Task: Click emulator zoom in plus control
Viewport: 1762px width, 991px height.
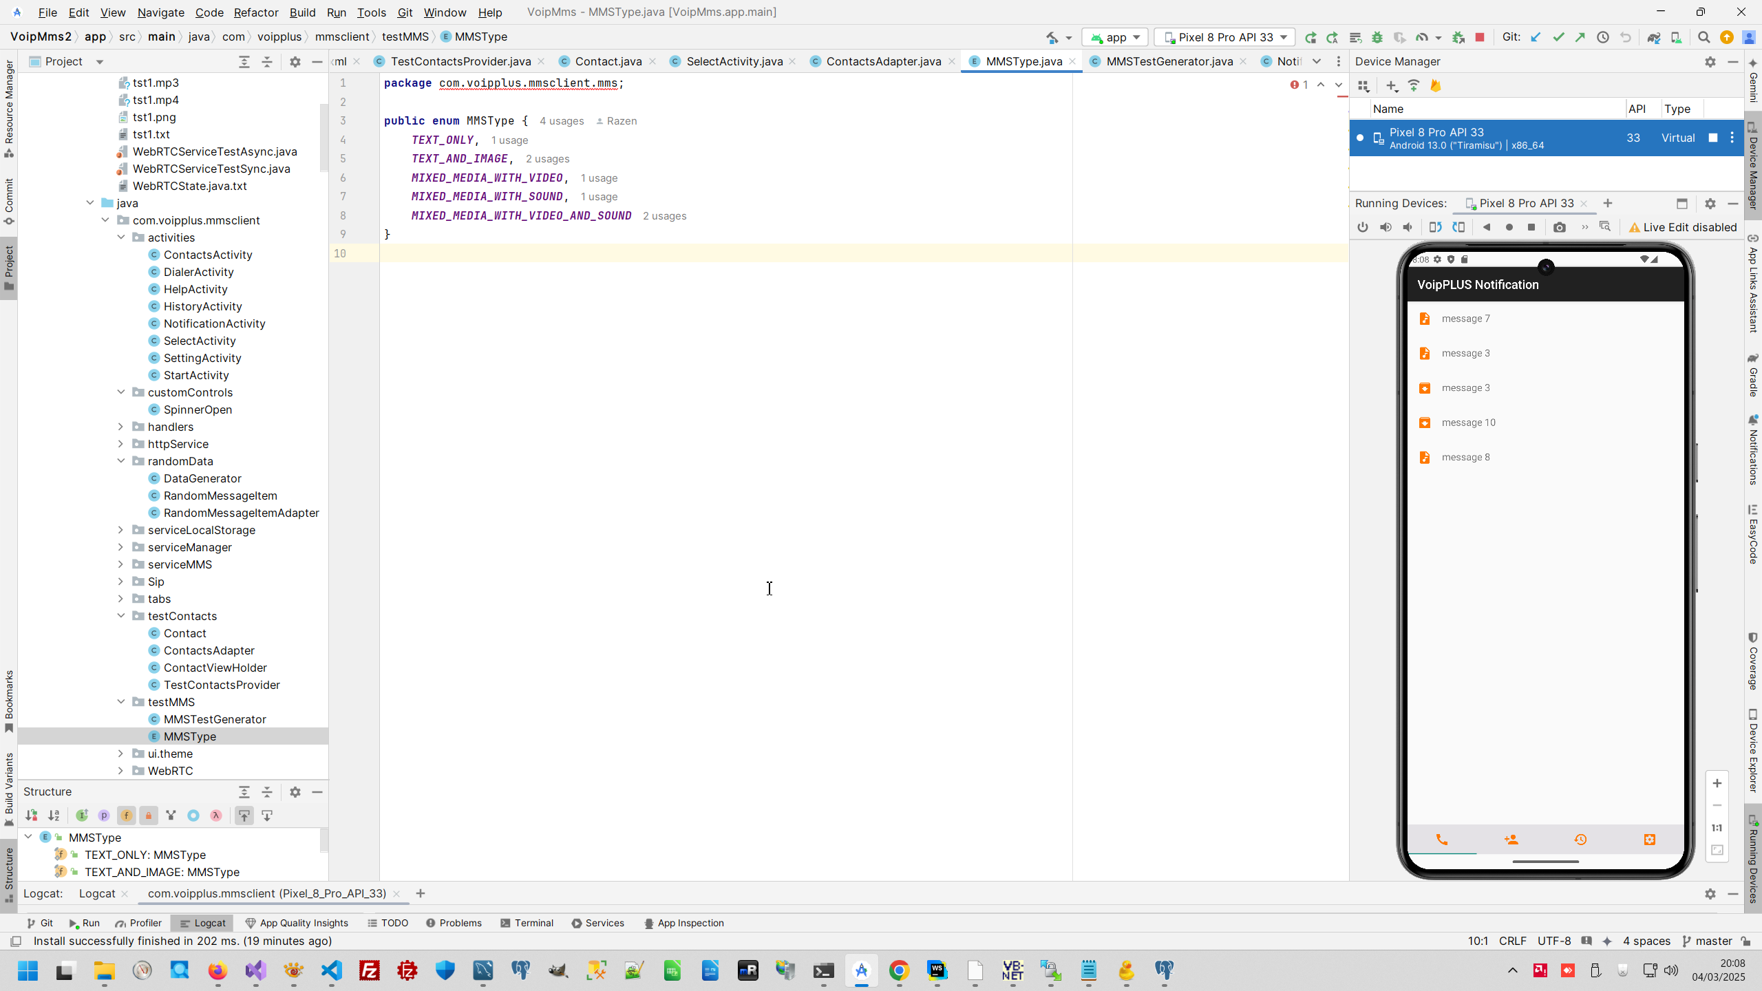Action: click(1717, 783)
